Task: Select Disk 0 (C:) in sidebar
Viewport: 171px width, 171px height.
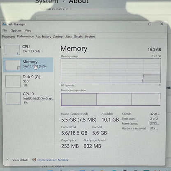Action: click(x=28, y=81)
